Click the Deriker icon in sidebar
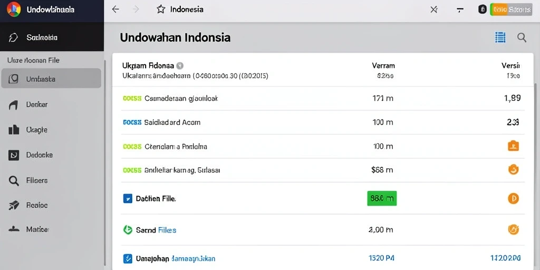This screenshot has height=270, width=540. pyautogui.click(x=13, y=105)
